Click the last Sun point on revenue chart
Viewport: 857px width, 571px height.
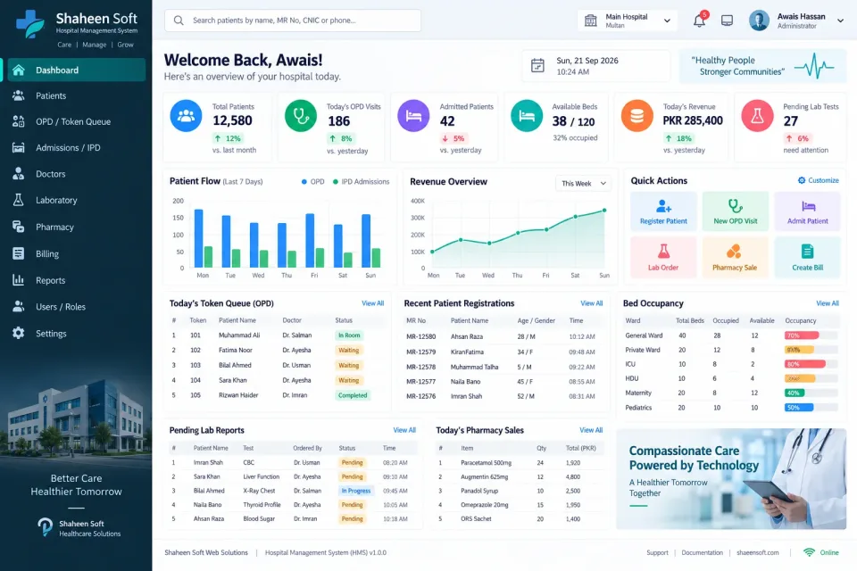point(604,211)
